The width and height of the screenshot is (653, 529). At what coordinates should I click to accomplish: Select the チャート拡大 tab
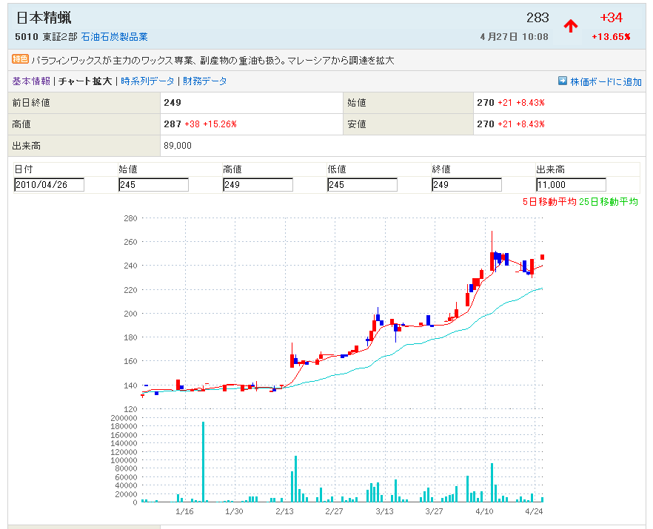tap(85, 81)
